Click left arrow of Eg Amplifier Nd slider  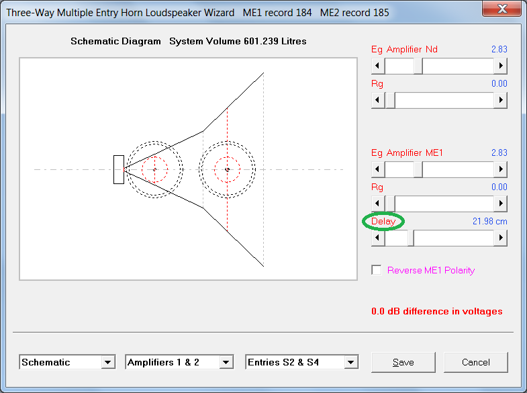point(378,66)
